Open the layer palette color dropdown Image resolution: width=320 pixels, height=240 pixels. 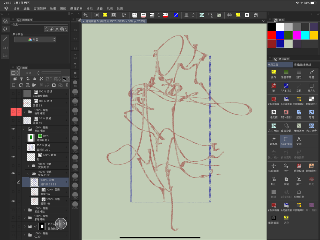pos(15,73)
